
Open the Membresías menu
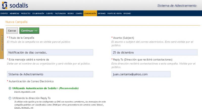point(15,13)
